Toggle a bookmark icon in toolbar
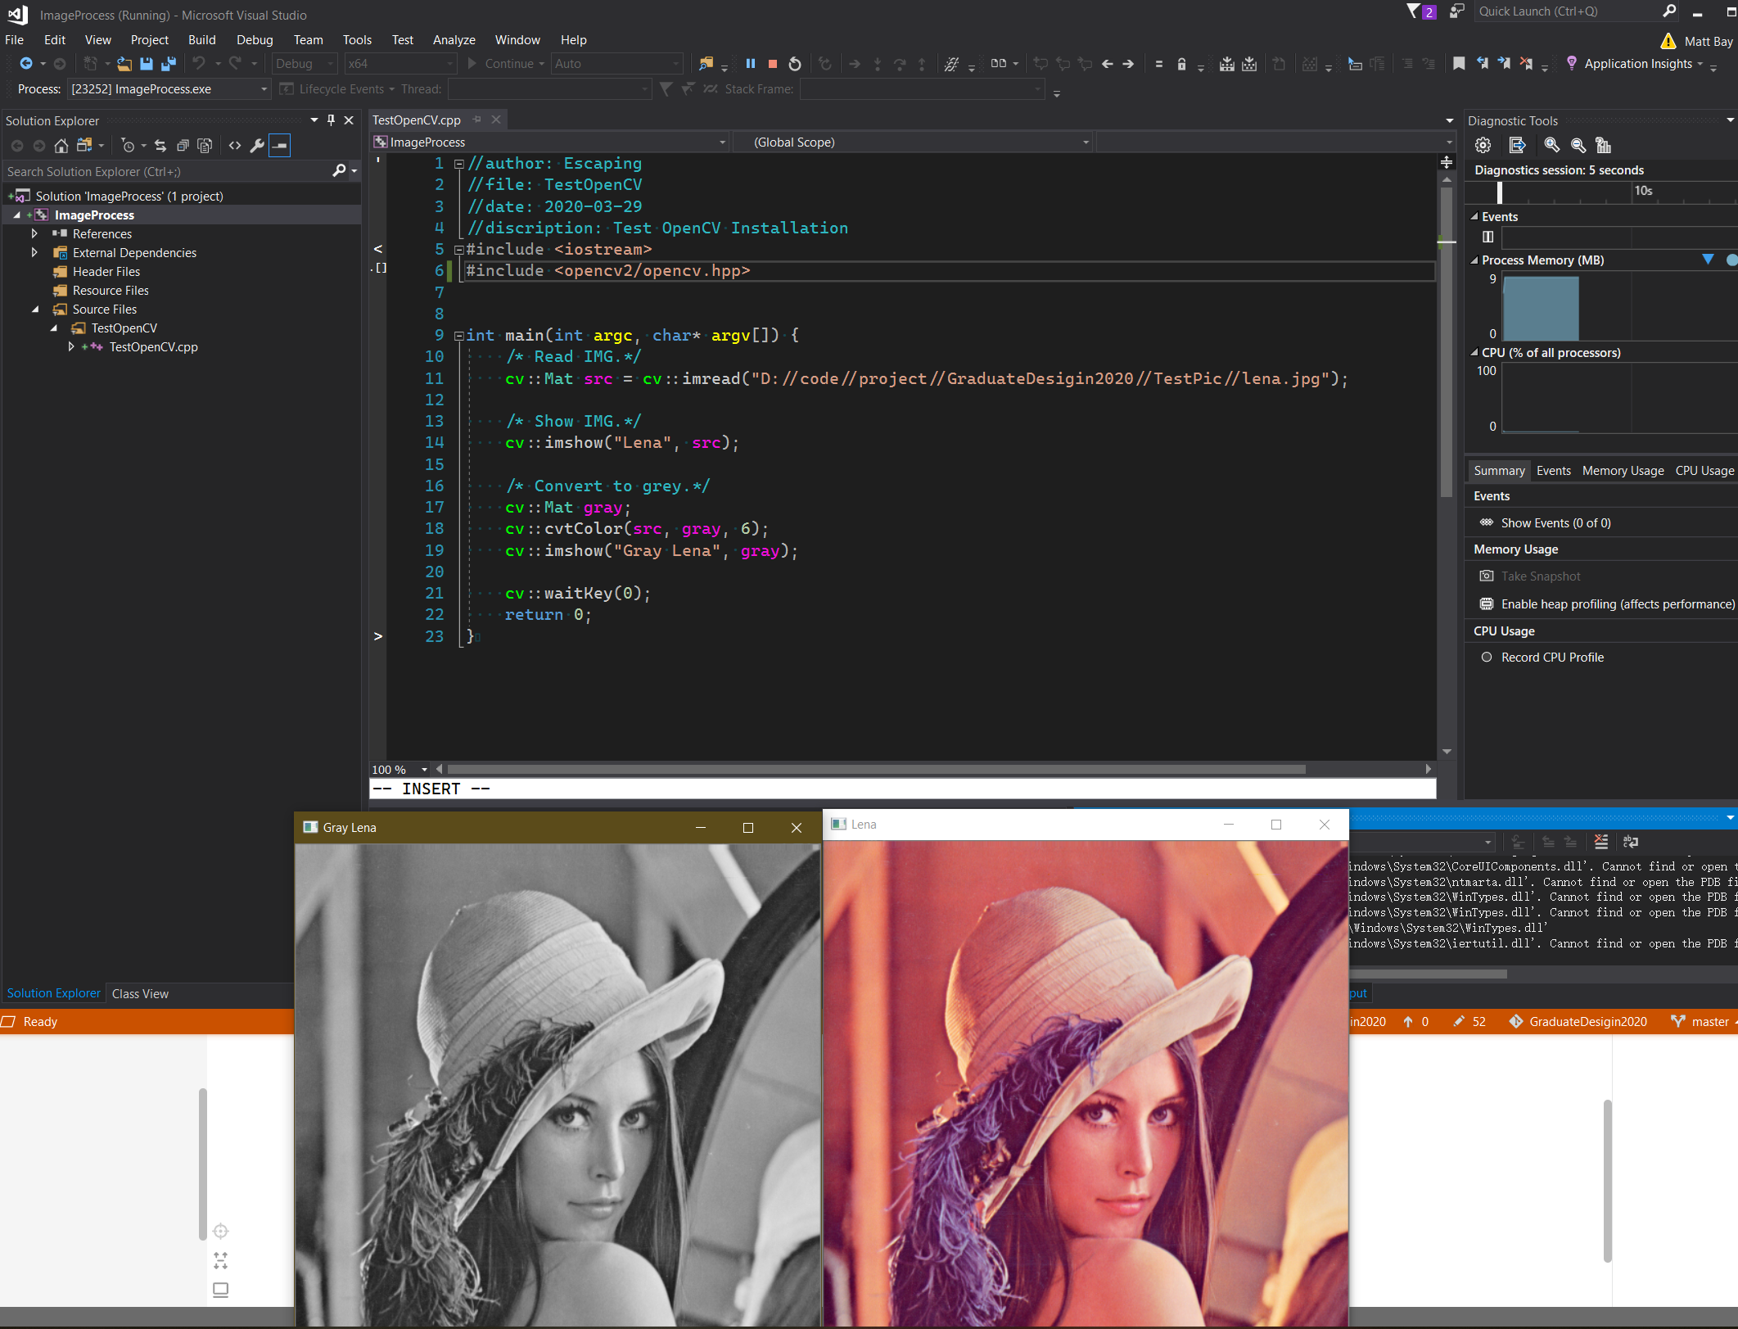The width and height of the screenshot is (1738, 1329). pyautogui.click(x=1459, y=64)
